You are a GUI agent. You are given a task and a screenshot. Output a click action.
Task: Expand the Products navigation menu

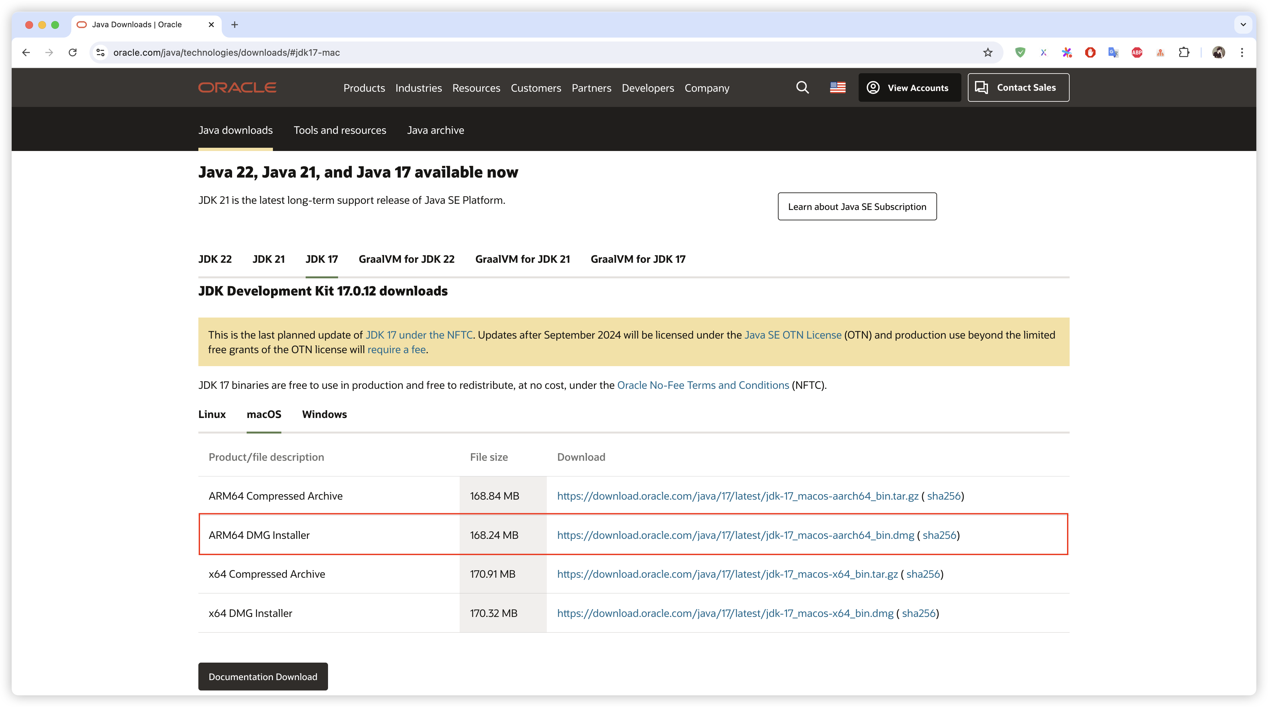click(364, 88)
